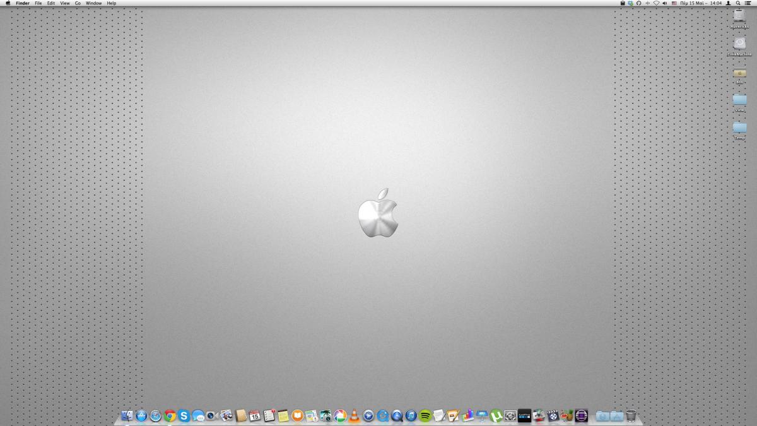Click the date and time 14:04

tap(701, 3)
